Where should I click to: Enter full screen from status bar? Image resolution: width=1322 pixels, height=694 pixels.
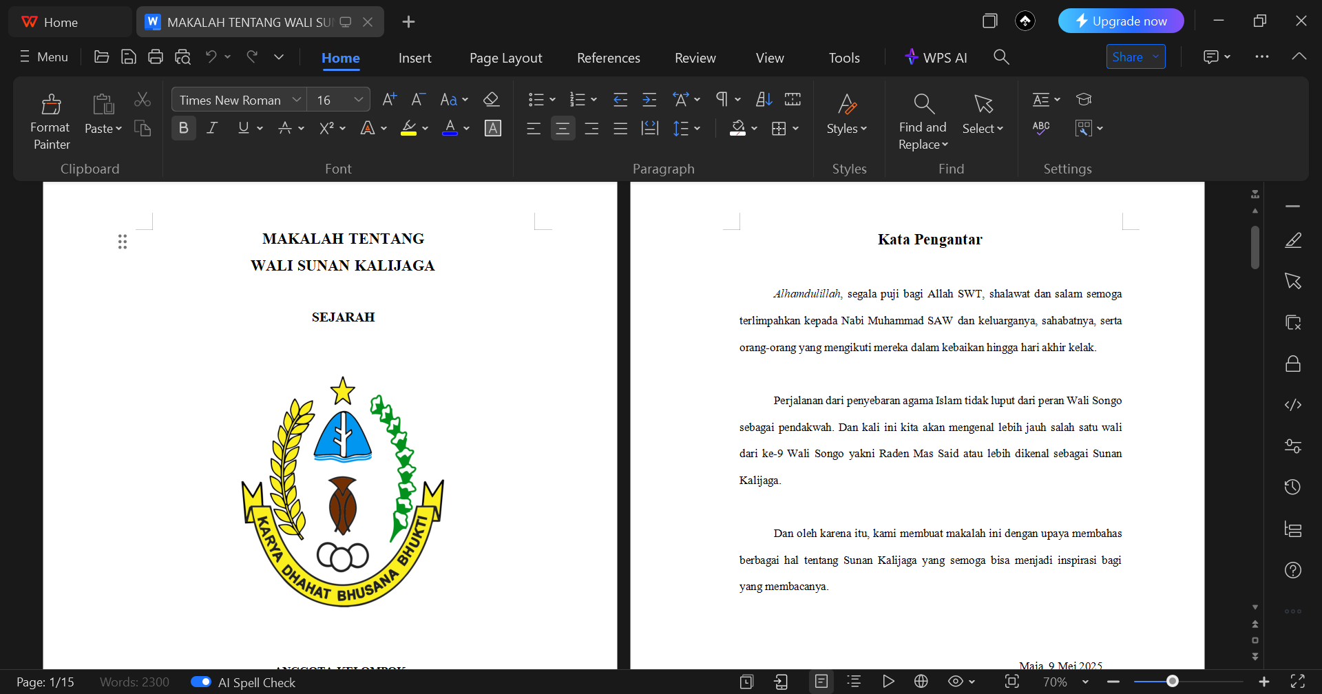1298,682
